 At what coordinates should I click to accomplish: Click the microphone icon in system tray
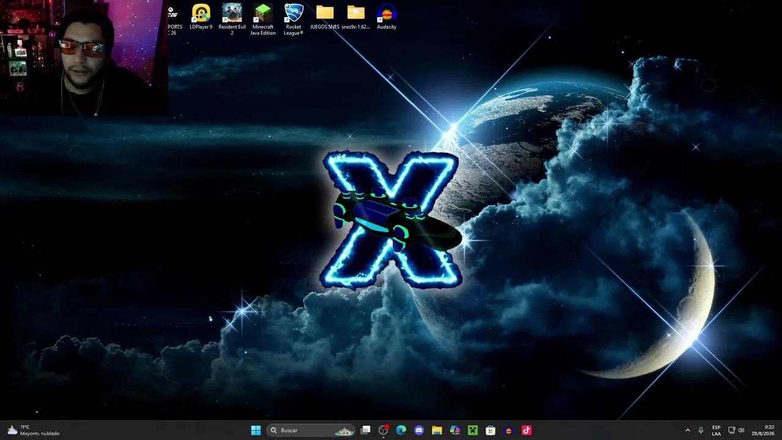tap(701, 430)
